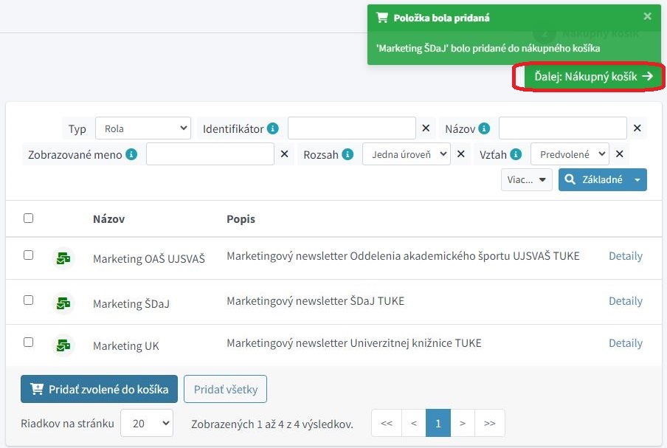Click the Popis column header

241,219
